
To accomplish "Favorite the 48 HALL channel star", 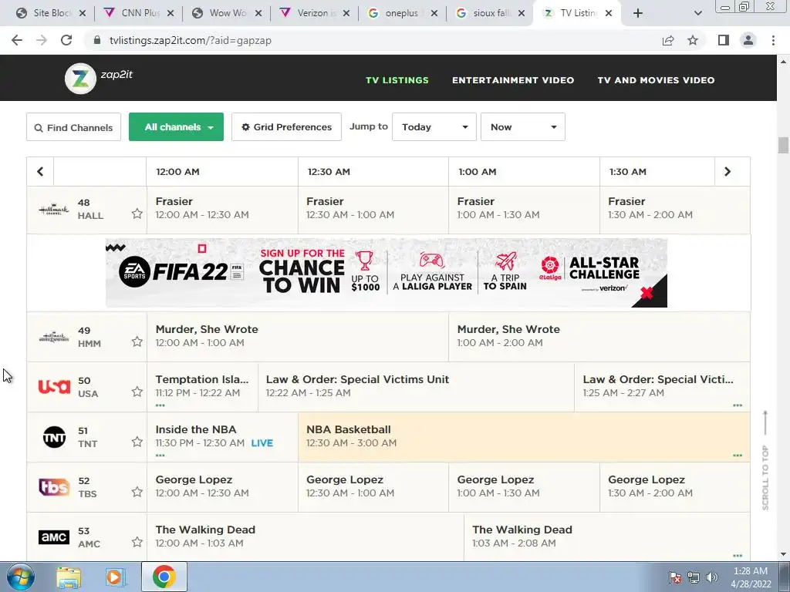I will coord(137,214).
